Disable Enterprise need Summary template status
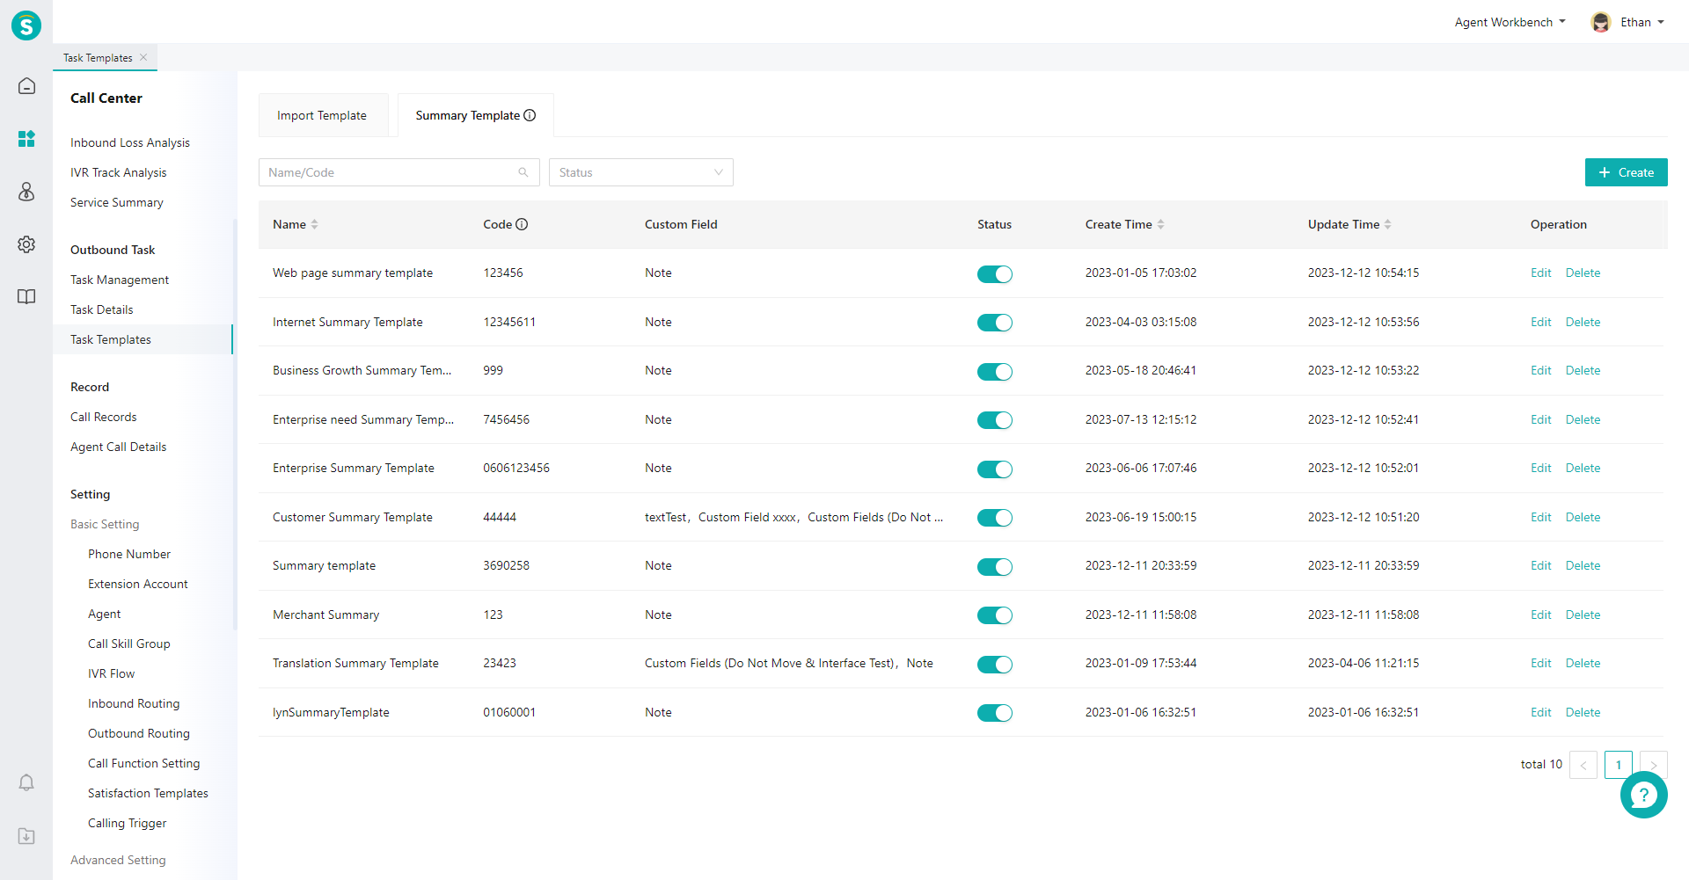The image size is (1689, 880). pos(995,420)
